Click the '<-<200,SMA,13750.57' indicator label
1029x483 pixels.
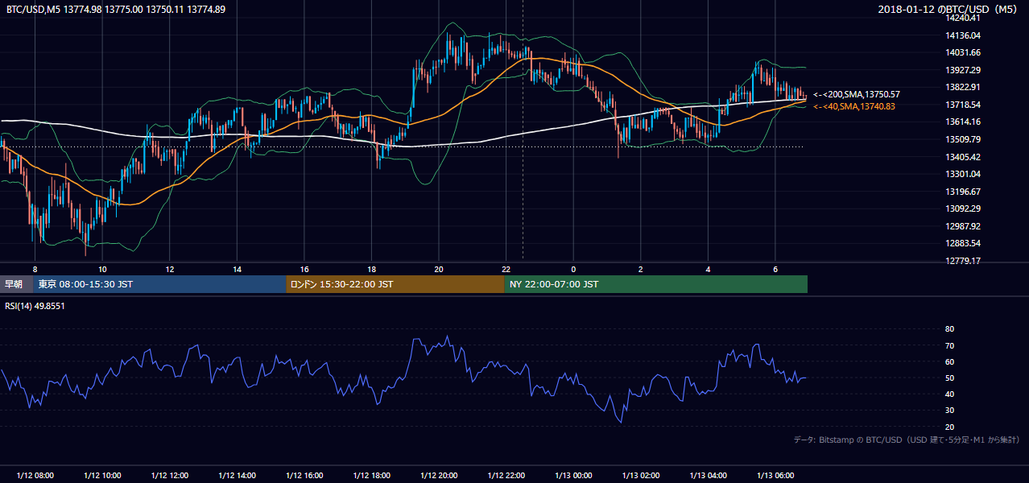point(856,94)
